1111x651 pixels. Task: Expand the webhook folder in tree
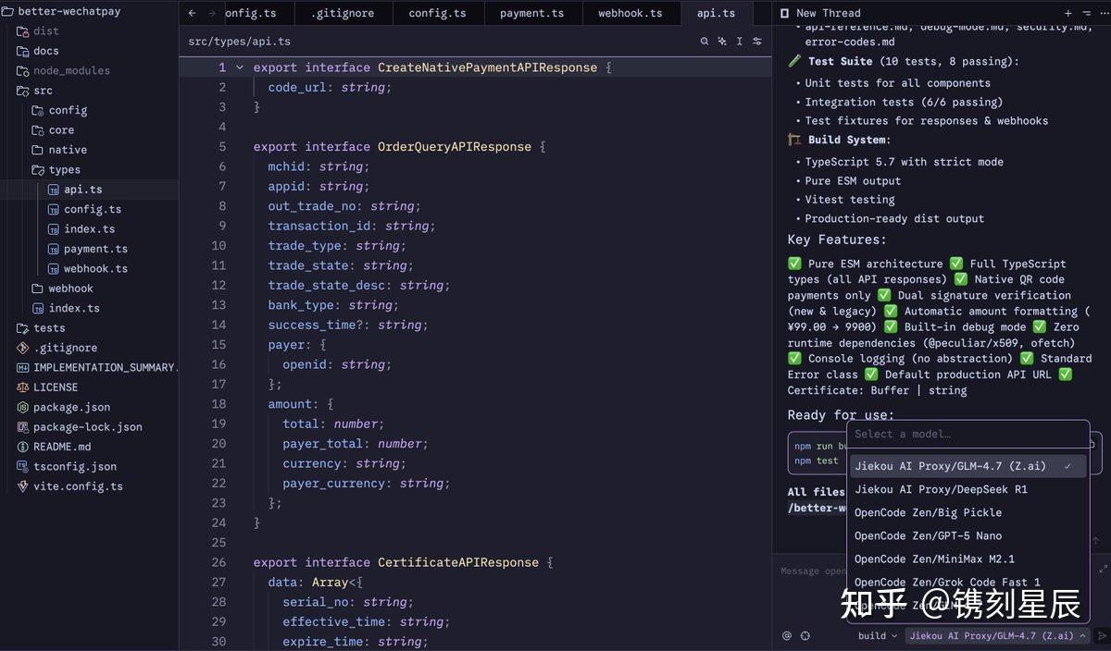coord(62,289)
